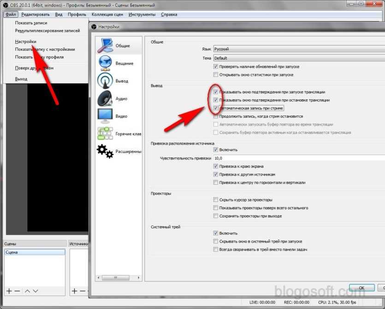
Task: Choose Настройки in the Файл menu
Action: (26, 42)
